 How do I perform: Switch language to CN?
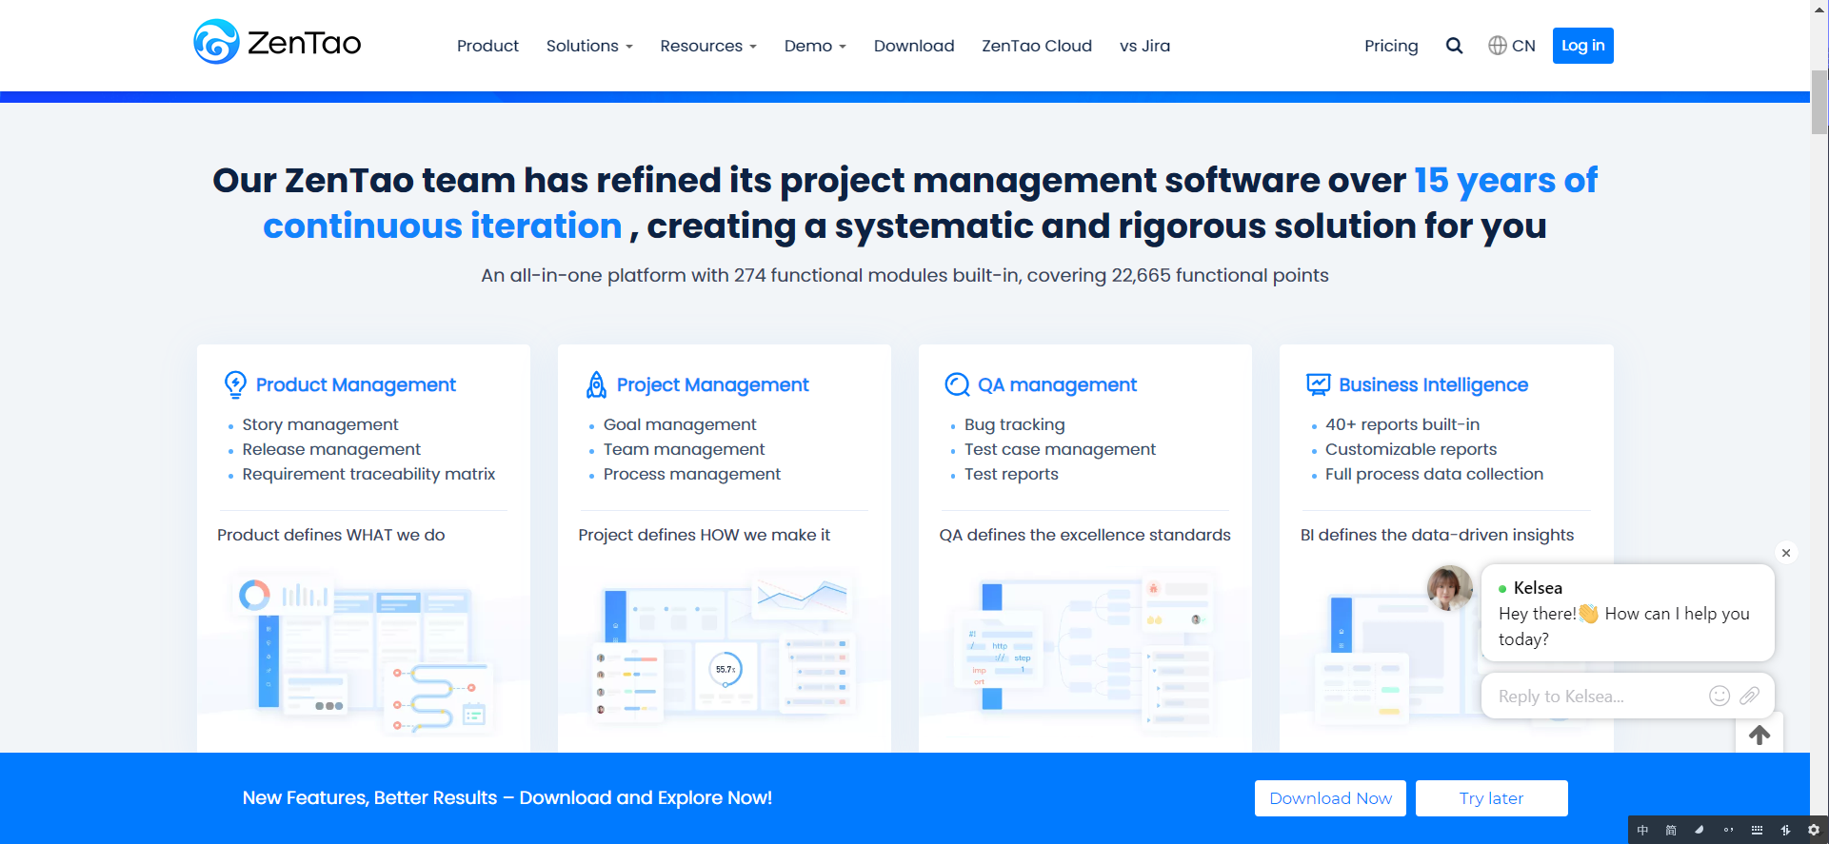tap(1523, 46)
